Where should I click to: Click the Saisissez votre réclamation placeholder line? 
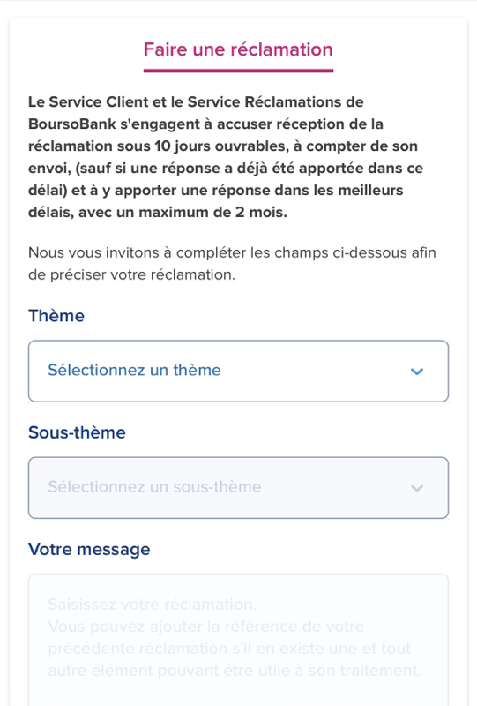(x=153, y=605)
